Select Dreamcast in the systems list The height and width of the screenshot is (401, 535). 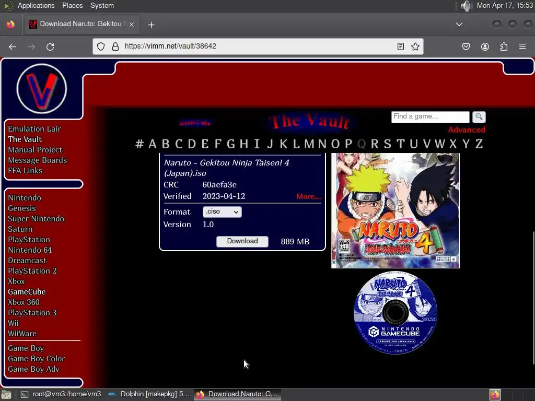click(x=27, y=261)
